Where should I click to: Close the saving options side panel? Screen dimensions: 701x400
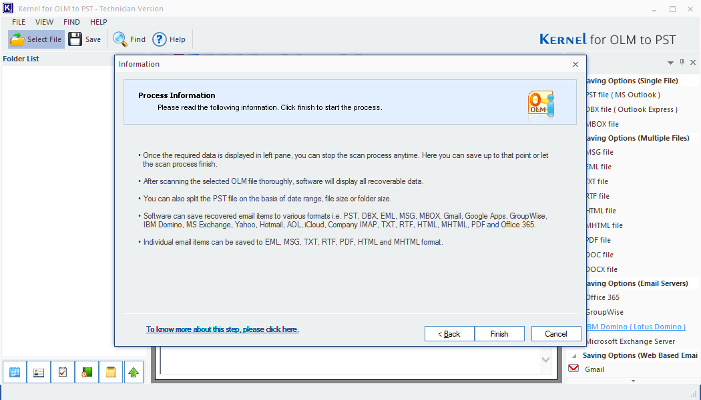coord(693,63)
